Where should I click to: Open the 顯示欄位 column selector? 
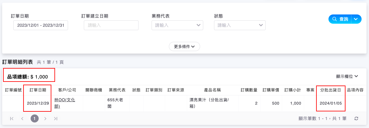click(347, 76)
